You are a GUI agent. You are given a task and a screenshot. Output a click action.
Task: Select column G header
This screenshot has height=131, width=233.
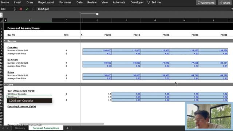[155, 20]
